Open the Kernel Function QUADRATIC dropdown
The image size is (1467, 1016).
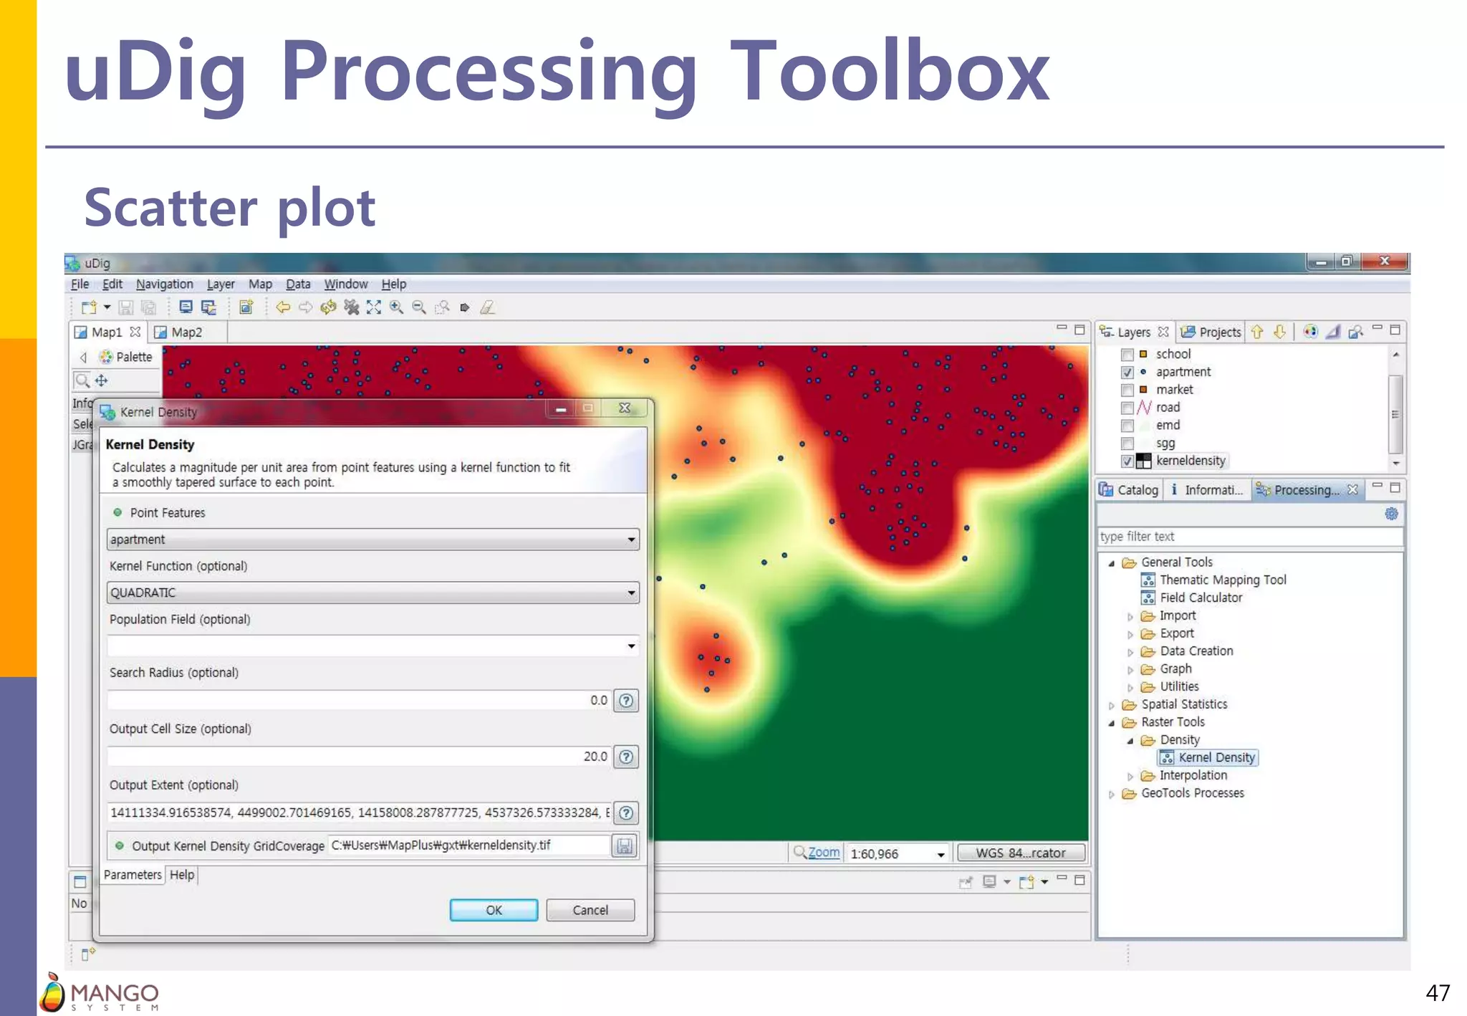372,593
